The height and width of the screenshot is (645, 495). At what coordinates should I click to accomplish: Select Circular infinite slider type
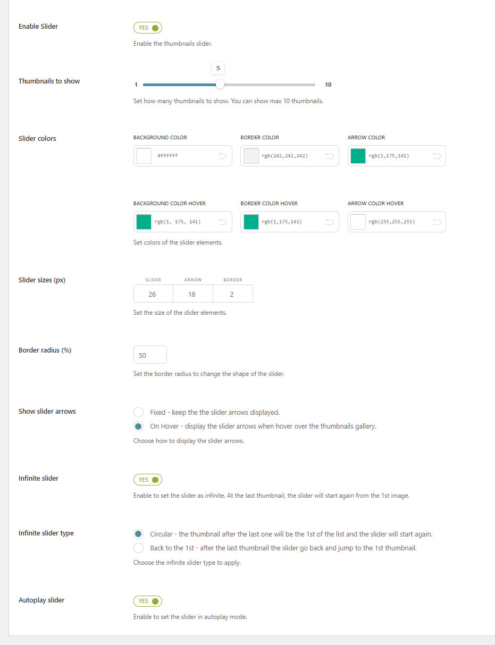tap(139, 534)
